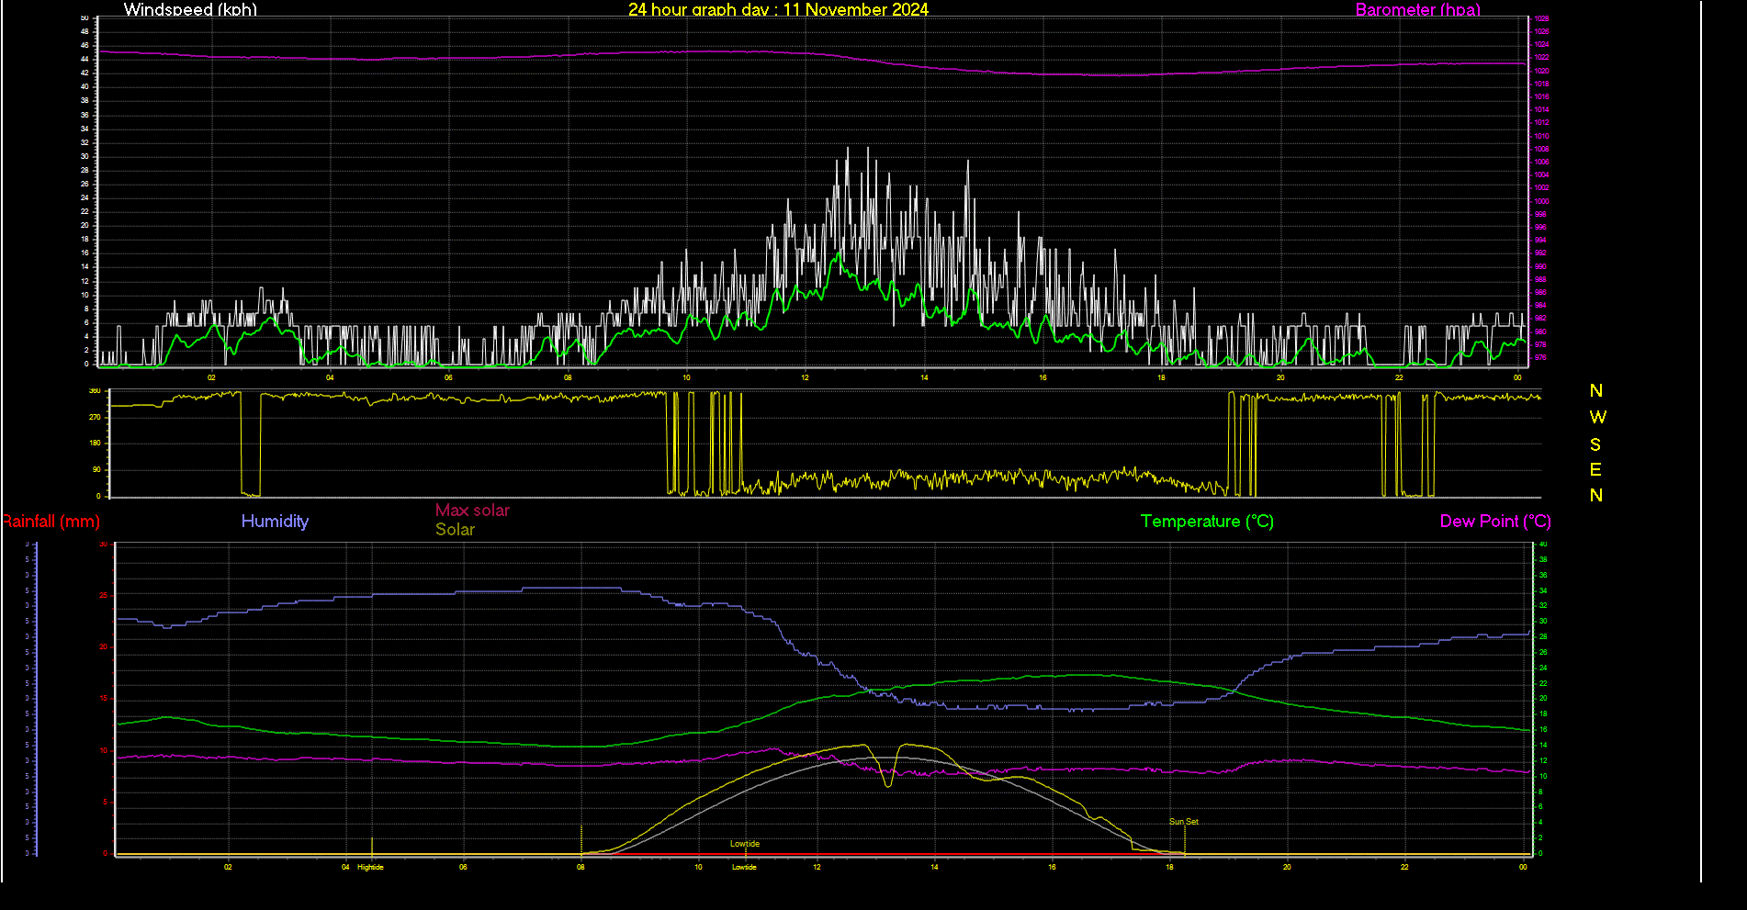Viewport: 1747px width, 910px height.
Task: Click the '1000' barometer axis value
Action: click(1541, 201)
